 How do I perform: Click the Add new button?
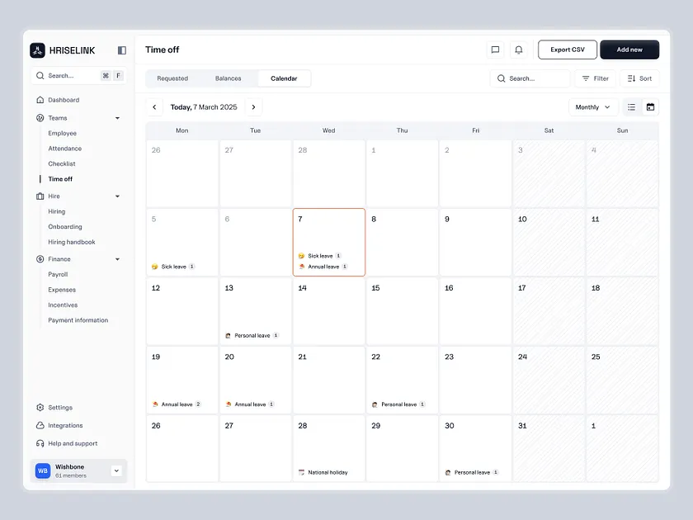coord(629,50)
